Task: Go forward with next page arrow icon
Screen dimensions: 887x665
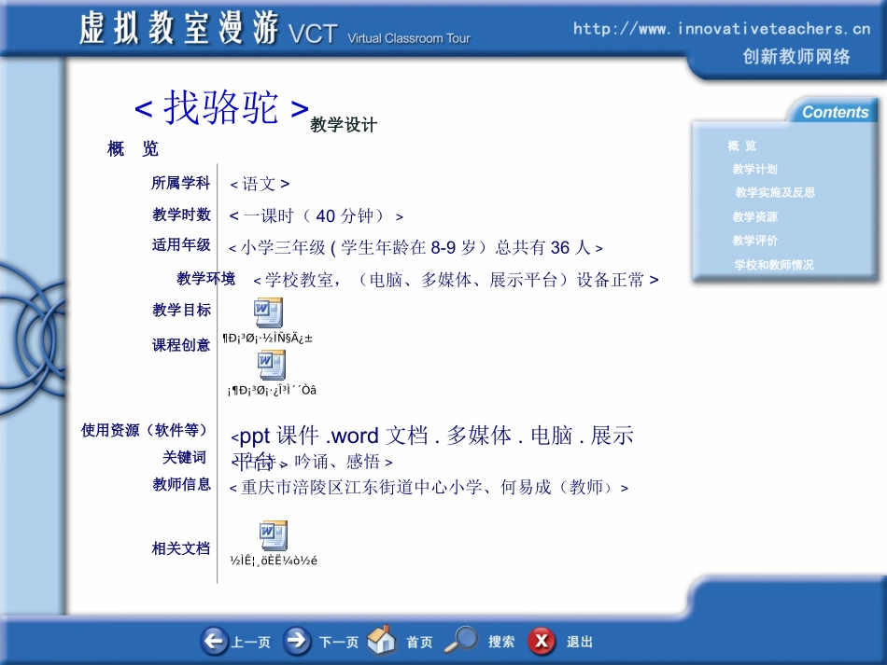Action: click(296, 642)
